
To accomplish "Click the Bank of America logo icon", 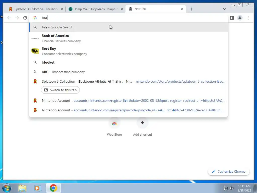I will [35, 38].
